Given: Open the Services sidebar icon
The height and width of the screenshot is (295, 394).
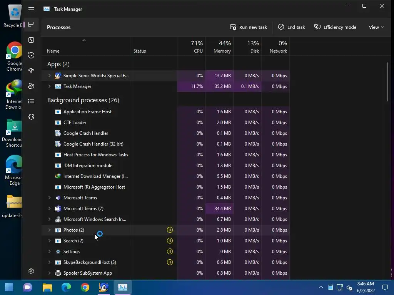Looking at the screenshot, I should [31, 117].
